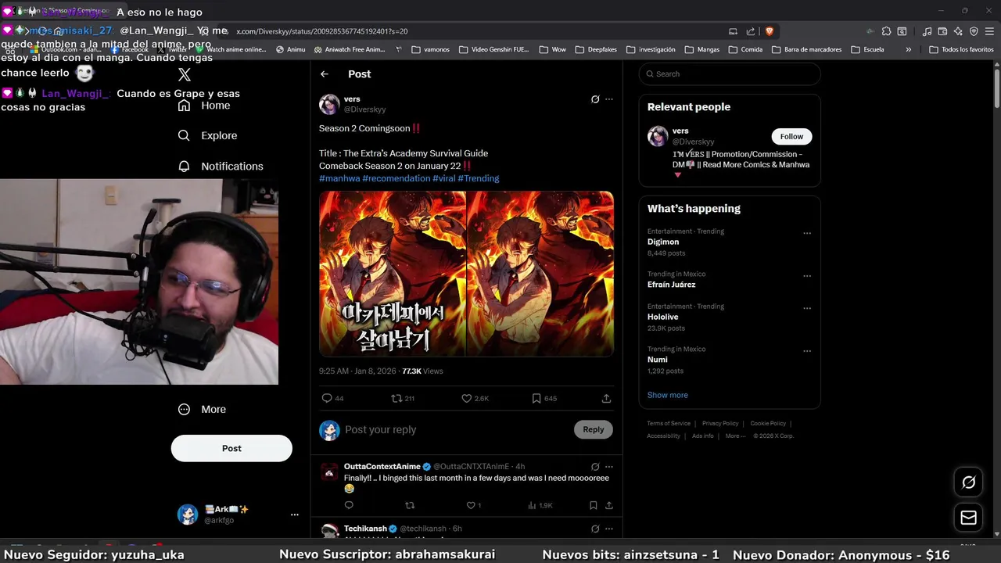Click the X Search box
This screenshot has width=1001, height=563.
click(x=730, y=74)
